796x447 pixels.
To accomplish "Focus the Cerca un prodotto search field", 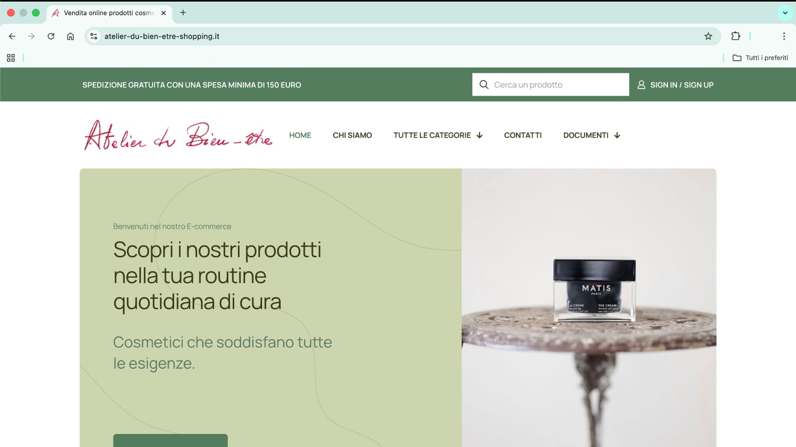I will 551,85.
